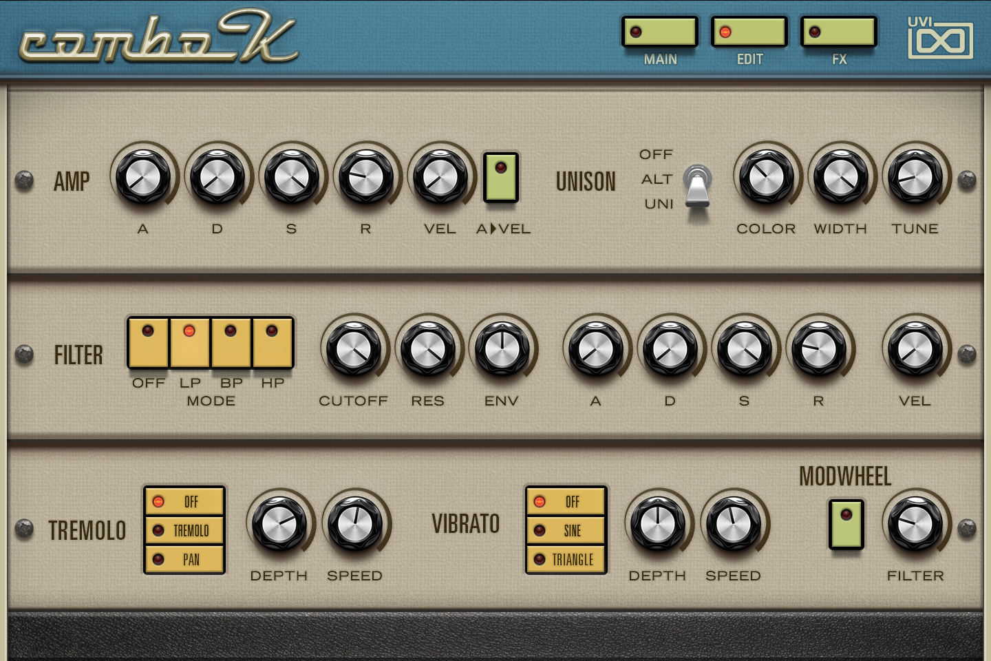991x661 pixels.
Task: Adjust the modwheel FILTER knob
Action: pyautogui.click(x=915, y=525)
